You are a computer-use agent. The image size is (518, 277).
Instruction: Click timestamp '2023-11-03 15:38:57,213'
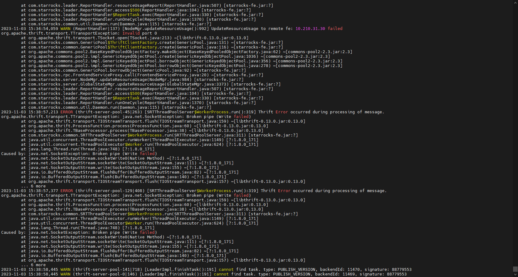click(30, 112)
